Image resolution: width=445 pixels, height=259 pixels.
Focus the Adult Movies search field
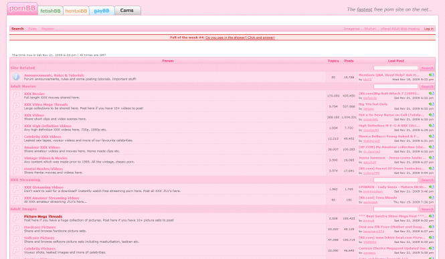(x=395, y=86)
